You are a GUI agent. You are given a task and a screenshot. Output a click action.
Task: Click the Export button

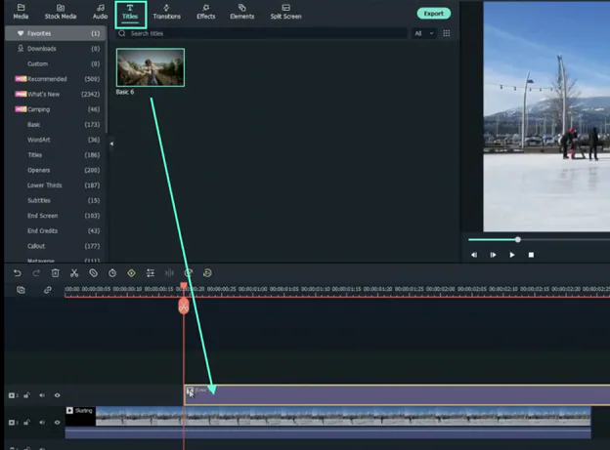click(434, 14)
